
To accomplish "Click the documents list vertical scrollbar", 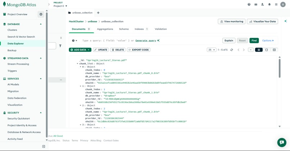I will click(x=280, y=68).
